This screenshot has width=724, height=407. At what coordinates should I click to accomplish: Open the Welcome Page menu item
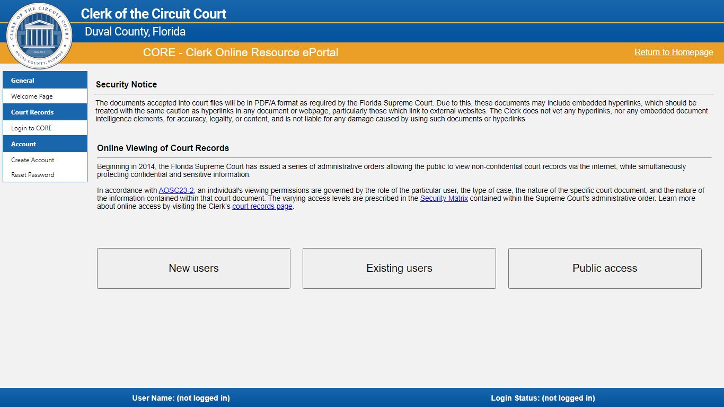[45, 96]
